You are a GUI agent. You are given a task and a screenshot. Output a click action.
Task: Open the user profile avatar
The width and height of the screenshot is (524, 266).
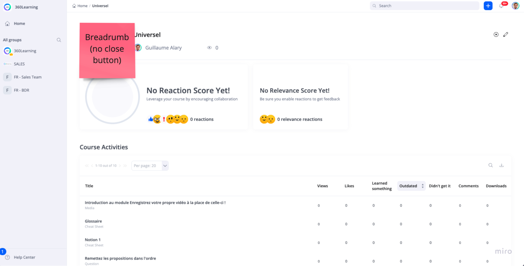click(515, 6)
